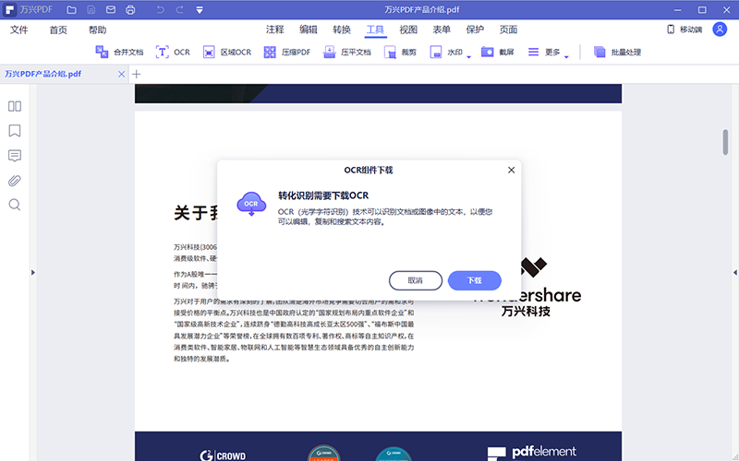Click the 万兴PDF app logo icon
The width and height of the screenshot is (739, 461).
point(9,10)
